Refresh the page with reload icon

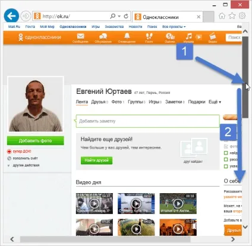pyautogui.click(x=126, y=16)
